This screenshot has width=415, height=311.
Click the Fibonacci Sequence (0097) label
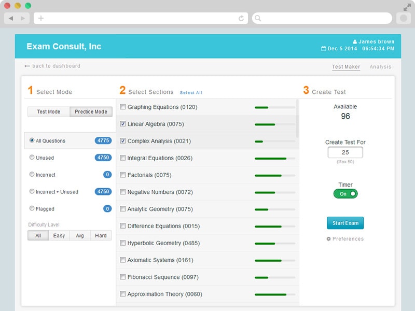[163, 277]
